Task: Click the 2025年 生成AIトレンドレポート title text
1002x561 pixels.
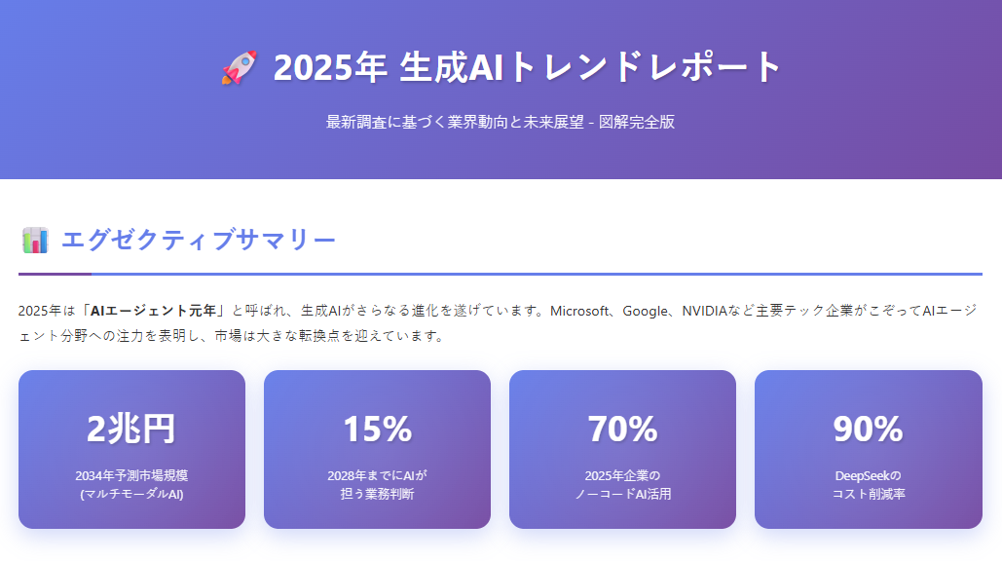Action: click(x=528, y=67)
